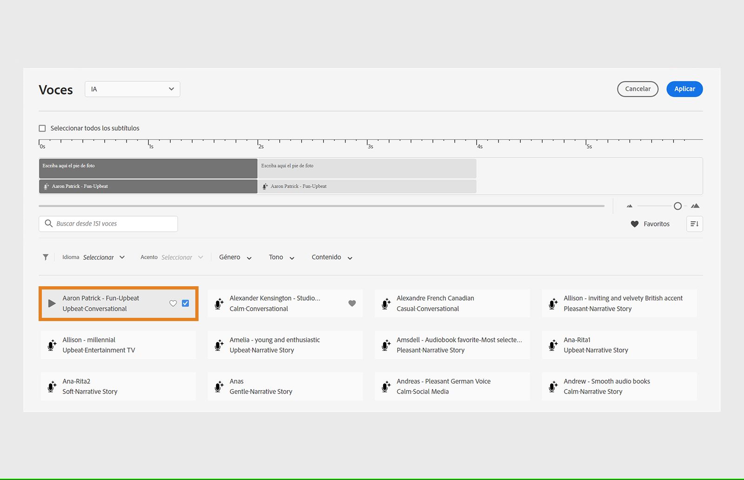Image resolution: width=744 pixels, height=480 pixels.
Task: Click the Cancelar button
Action: tap(638, 89)
